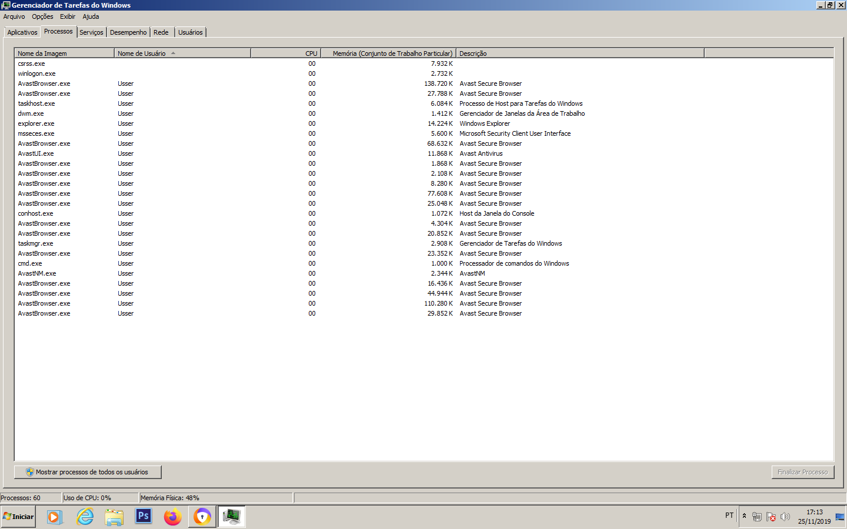Click the Iniciar start button
This screenshot has height=529, width=847.
point(18,517)
